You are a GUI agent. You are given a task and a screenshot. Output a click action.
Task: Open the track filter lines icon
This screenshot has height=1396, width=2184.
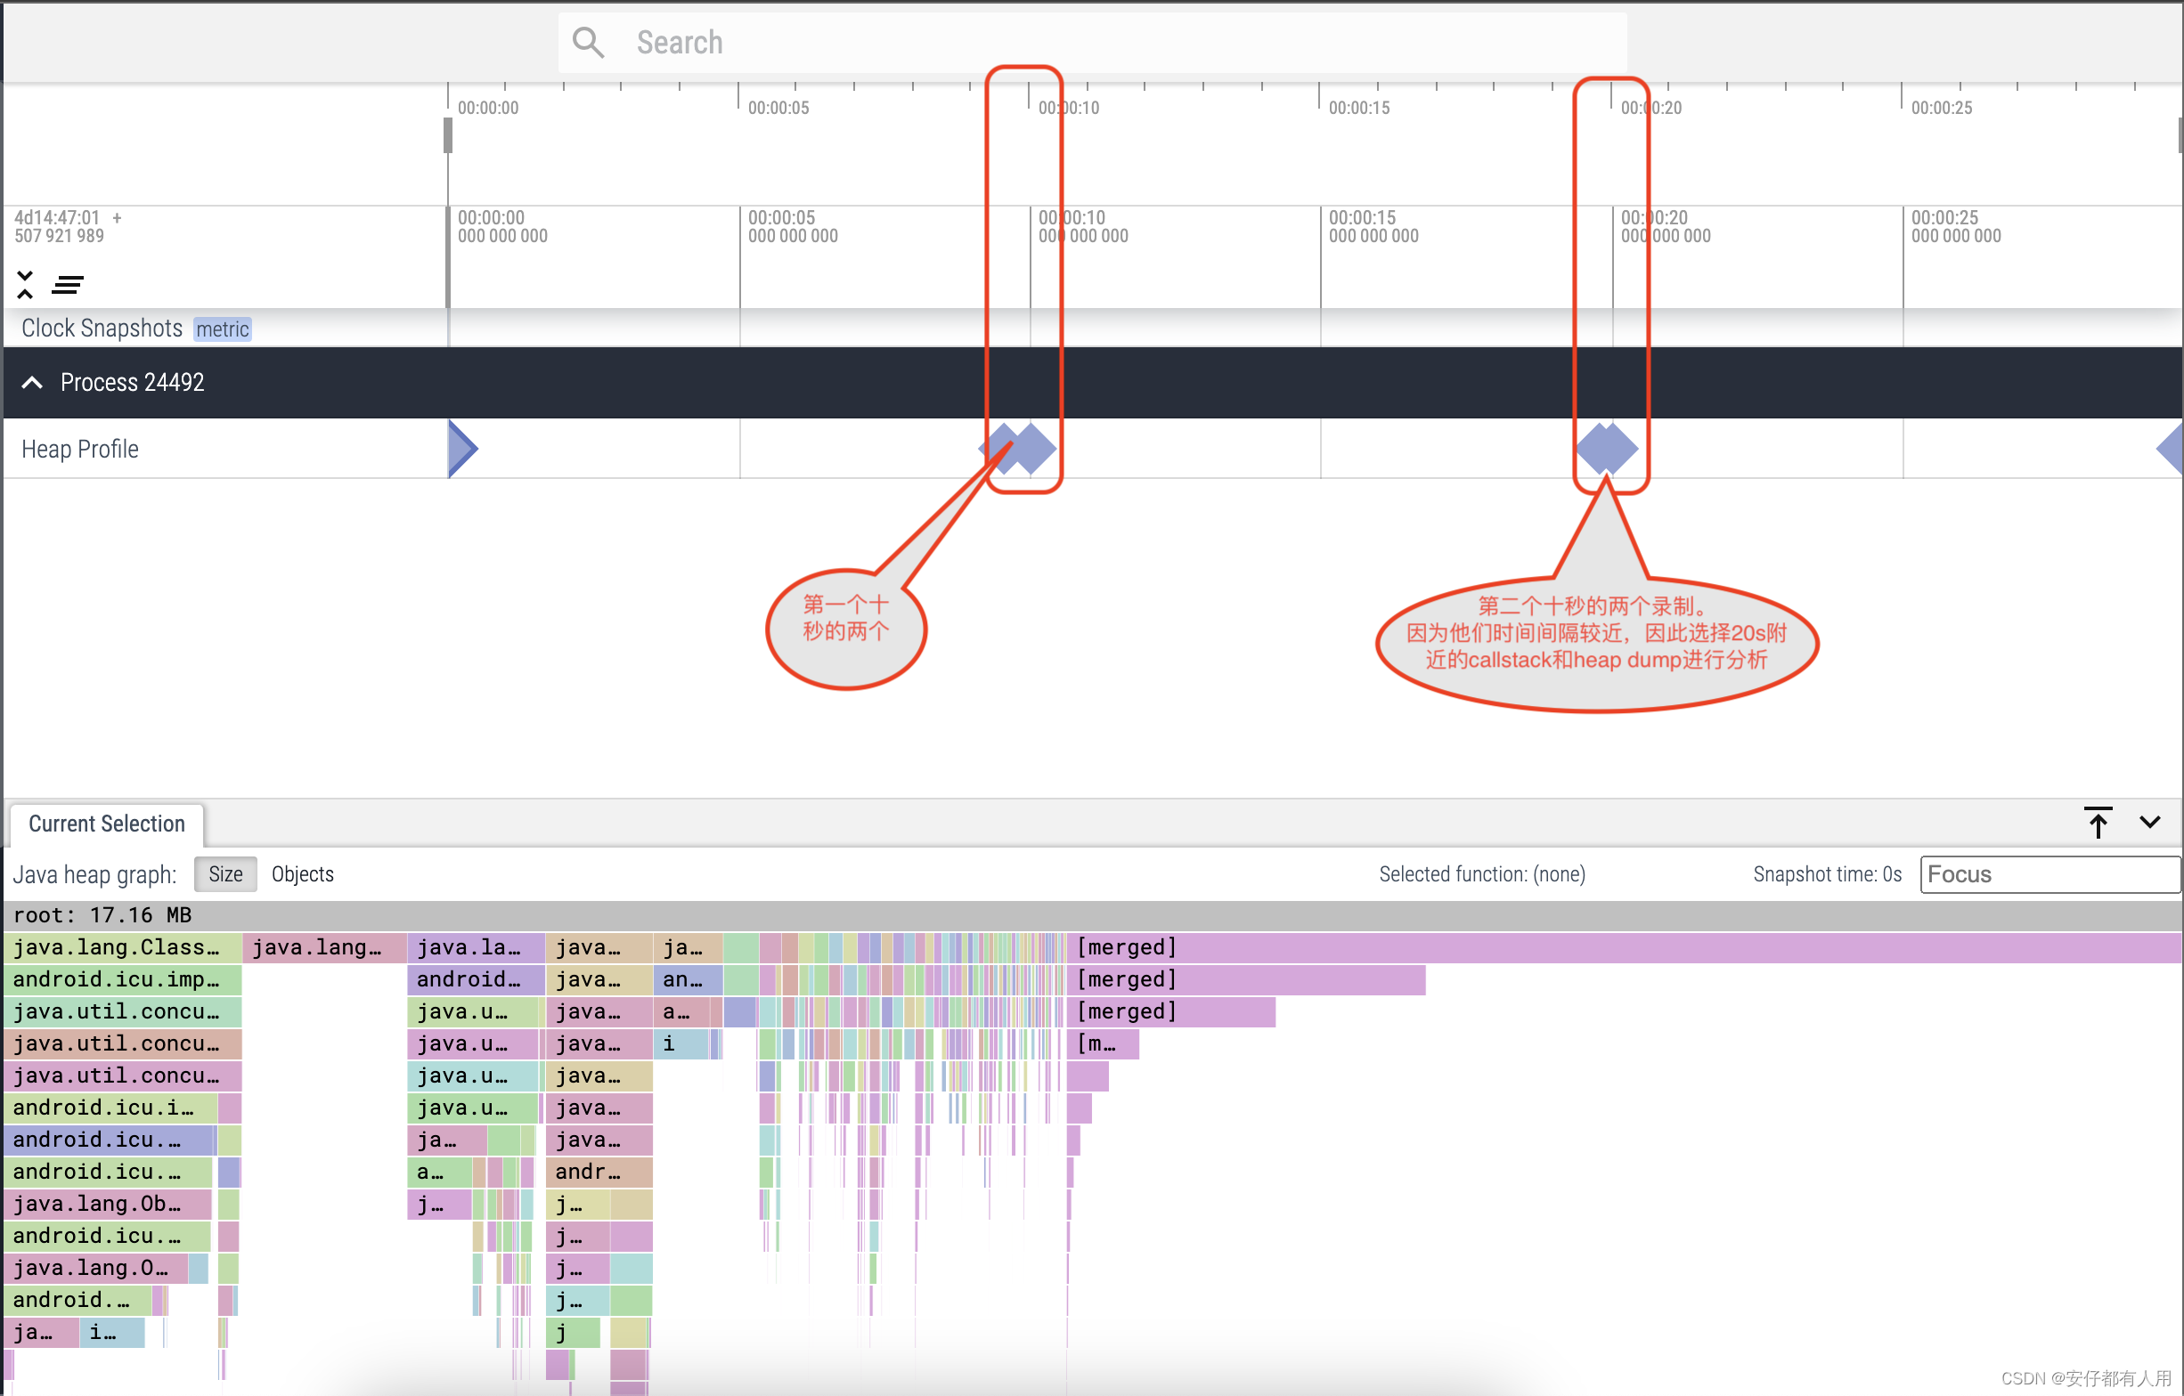[68, 286]
